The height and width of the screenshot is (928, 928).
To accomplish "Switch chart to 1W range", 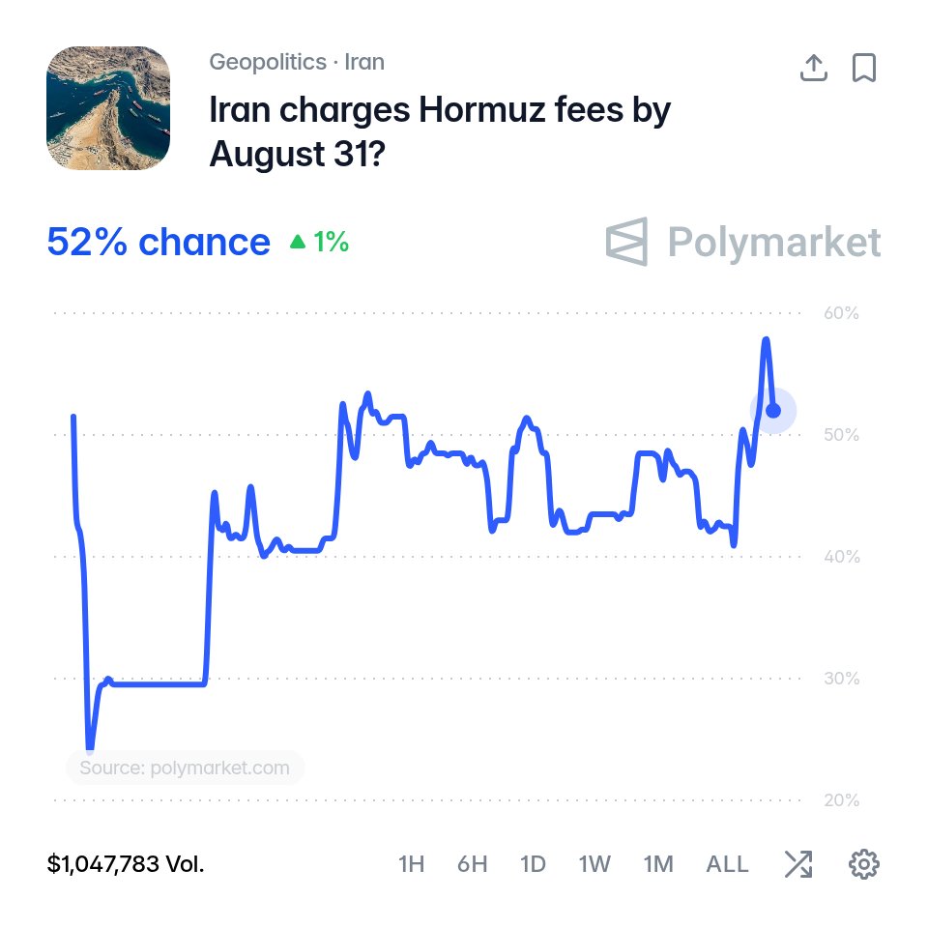I will [594, 864].
